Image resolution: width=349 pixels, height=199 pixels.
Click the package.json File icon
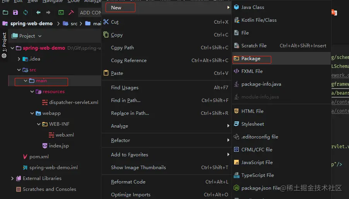[x=236, y=188]
